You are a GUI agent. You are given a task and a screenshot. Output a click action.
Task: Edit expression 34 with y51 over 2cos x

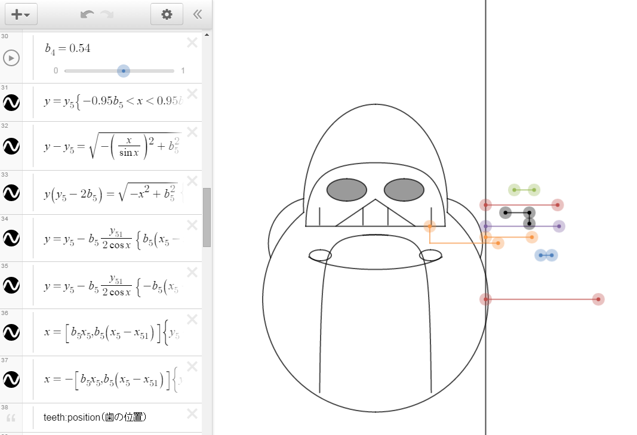[112, 239]
